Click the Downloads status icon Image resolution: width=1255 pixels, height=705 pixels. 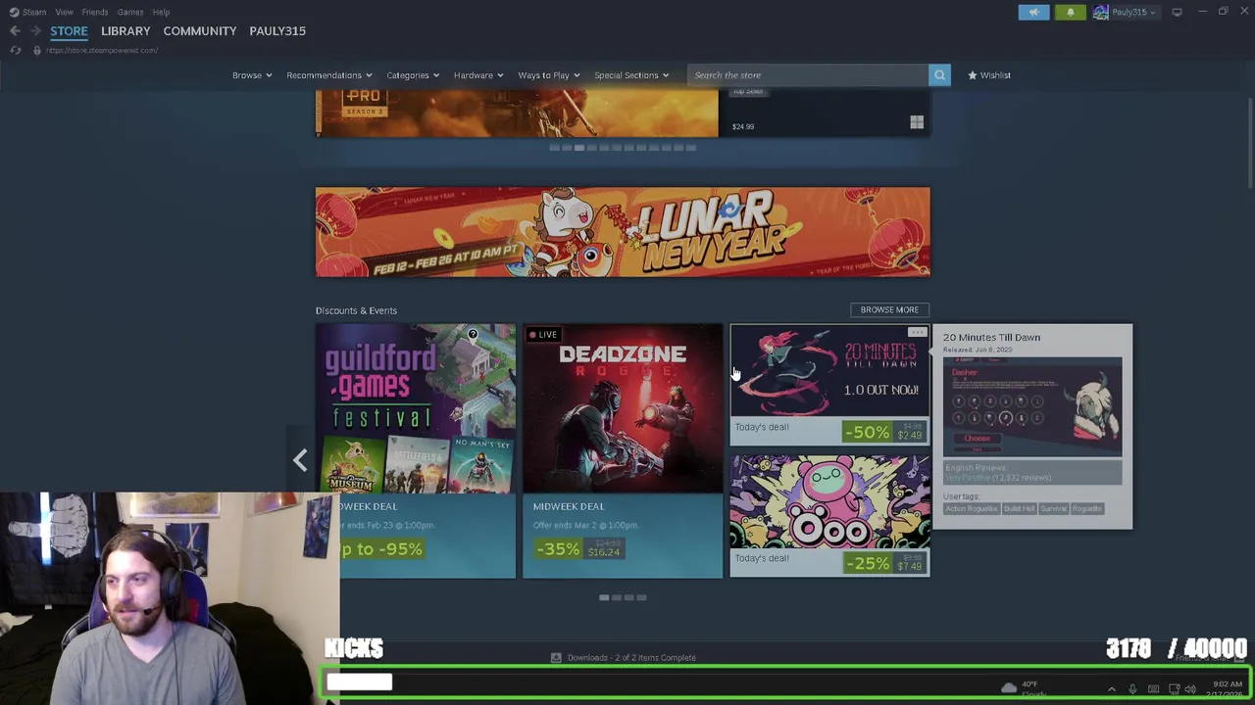click(556, 658)
